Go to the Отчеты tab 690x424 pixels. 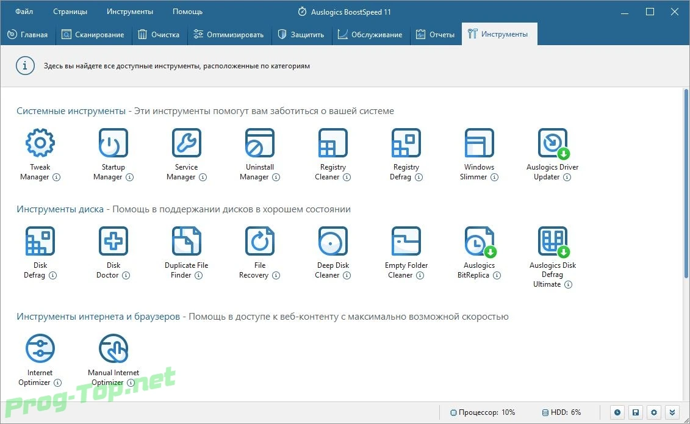[435, 34]
